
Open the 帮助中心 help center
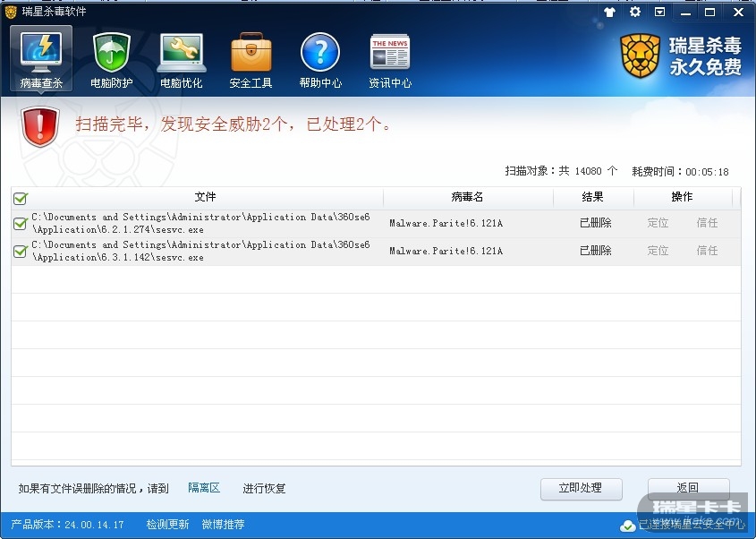coord(320,60)
